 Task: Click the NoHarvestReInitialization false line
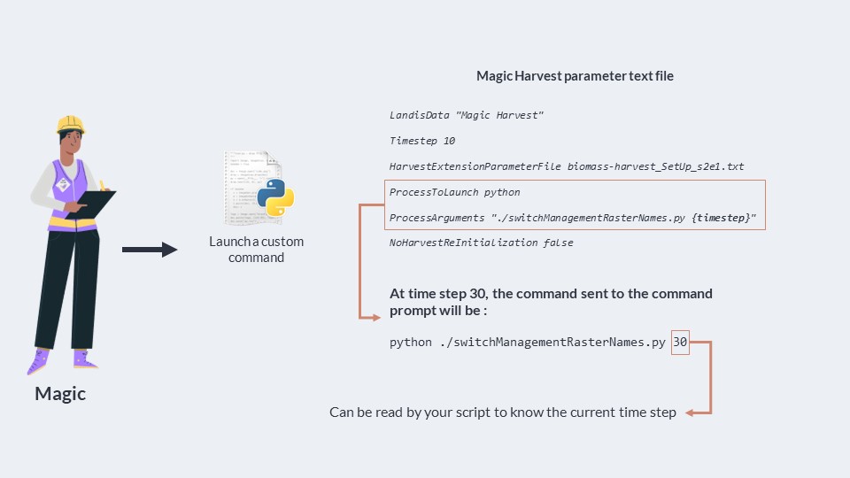point(481,243)
